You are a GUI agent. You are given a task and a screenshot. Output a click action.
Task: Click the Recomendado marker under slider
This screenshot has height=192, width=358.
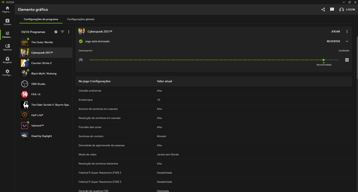click(324, 65)
